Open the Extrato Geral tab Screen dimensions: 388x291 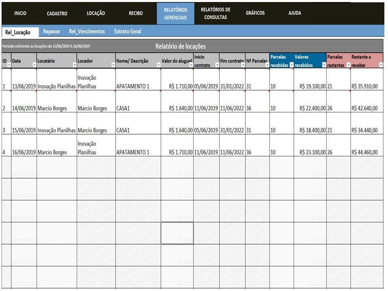click(128, 32)
